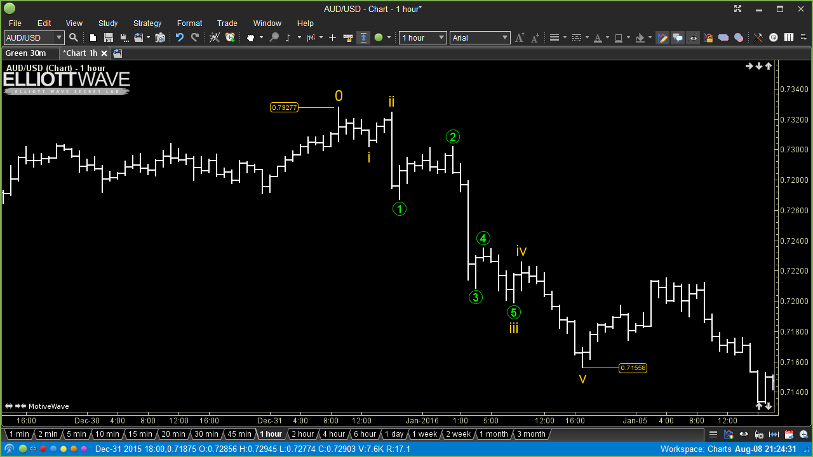Click the green bar color swatch
This screenshot has width=813, height=457.
coord(380,37)
